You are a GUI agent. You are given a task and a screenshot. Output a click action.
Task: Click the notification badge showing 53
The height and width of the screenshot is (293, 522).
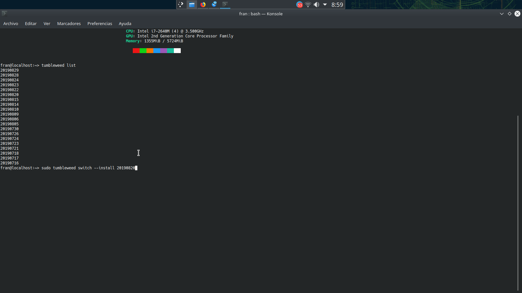pyautogui.click(x=299, y=5)
